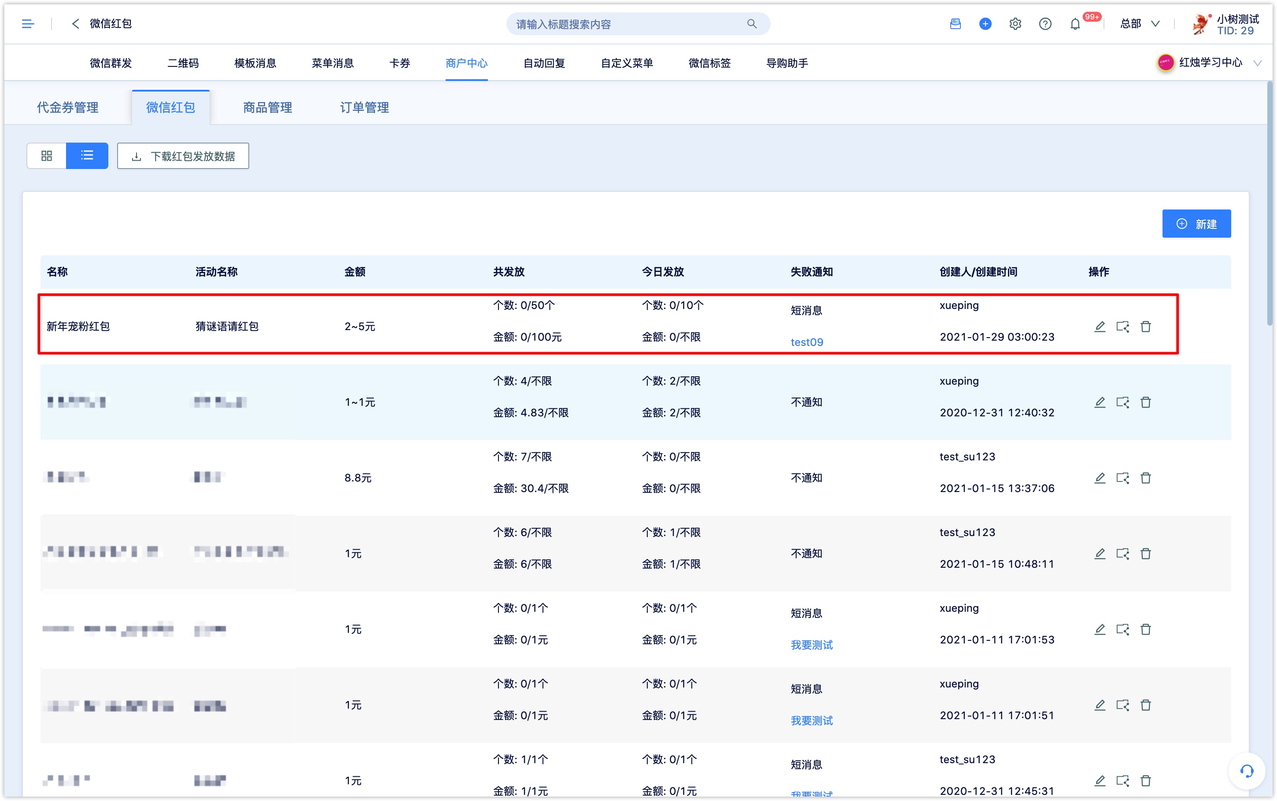This screenshot has height=801, width=1277.
Task: Edit the row created 2020-12-31 12:40:32
Action: pos(1100,402)
